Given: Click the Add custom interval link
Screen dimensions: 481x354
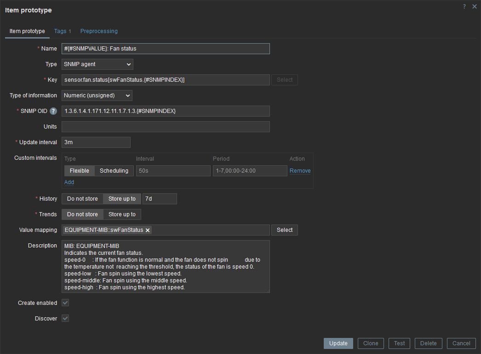Looking at the screenshot, I should point(69,182).
